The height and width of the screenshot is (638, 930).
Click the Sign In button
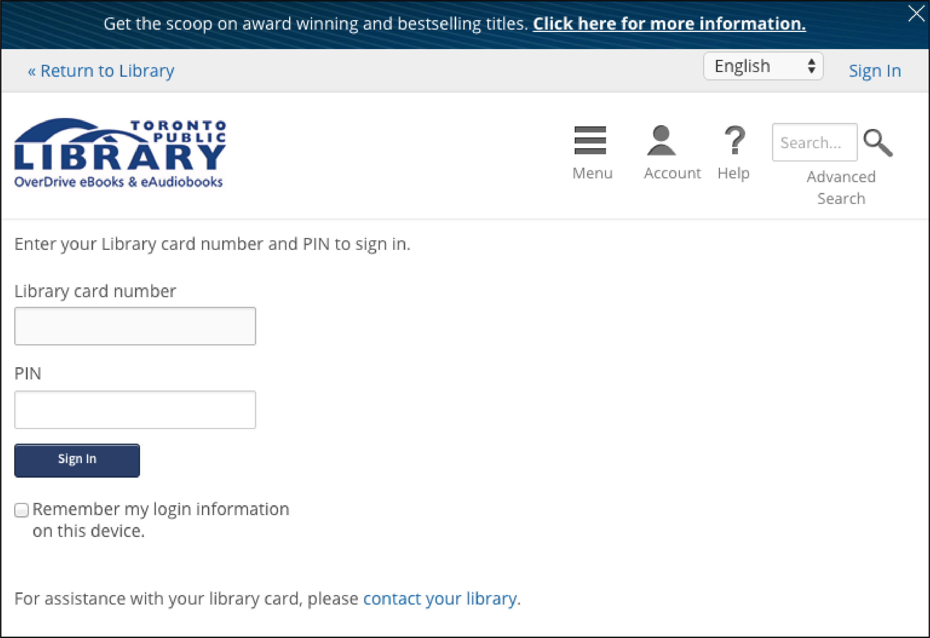click(x=77, y=458)
